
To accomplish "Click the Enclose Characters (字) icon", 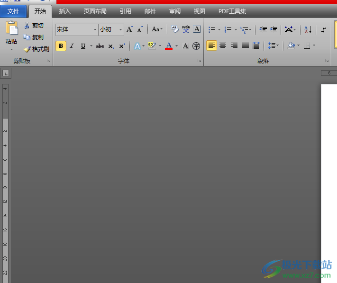I will tap(196, 46).
